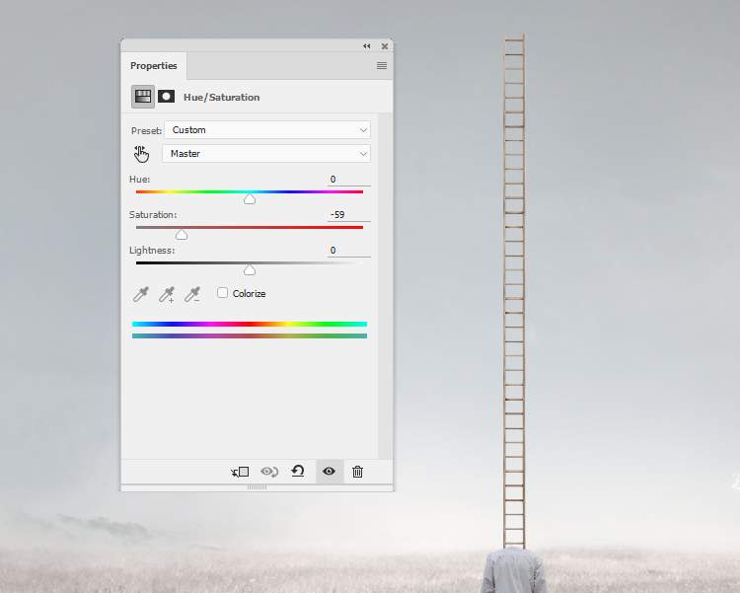Click the Hue value field
Image resolution: width=740 pixels, height=593 pixels.
pyautogui.click(x=348, y=180)
